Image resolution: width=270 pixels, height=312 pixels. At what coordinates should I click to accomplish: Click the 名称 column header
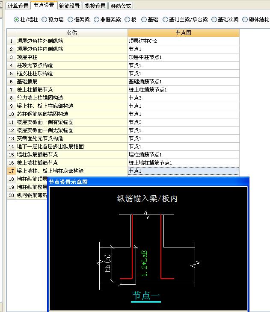72,33
